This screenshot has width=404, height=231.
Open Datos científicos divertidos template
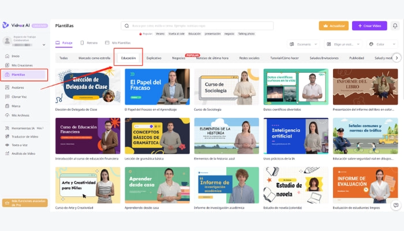[295, 87]
